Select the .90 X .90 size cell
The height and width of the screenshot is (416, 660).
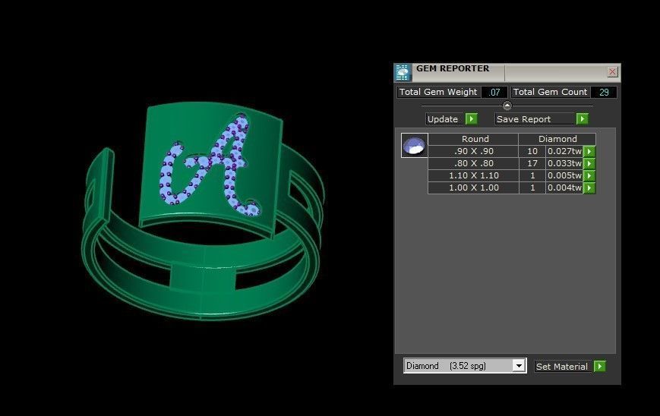[473, 151]
